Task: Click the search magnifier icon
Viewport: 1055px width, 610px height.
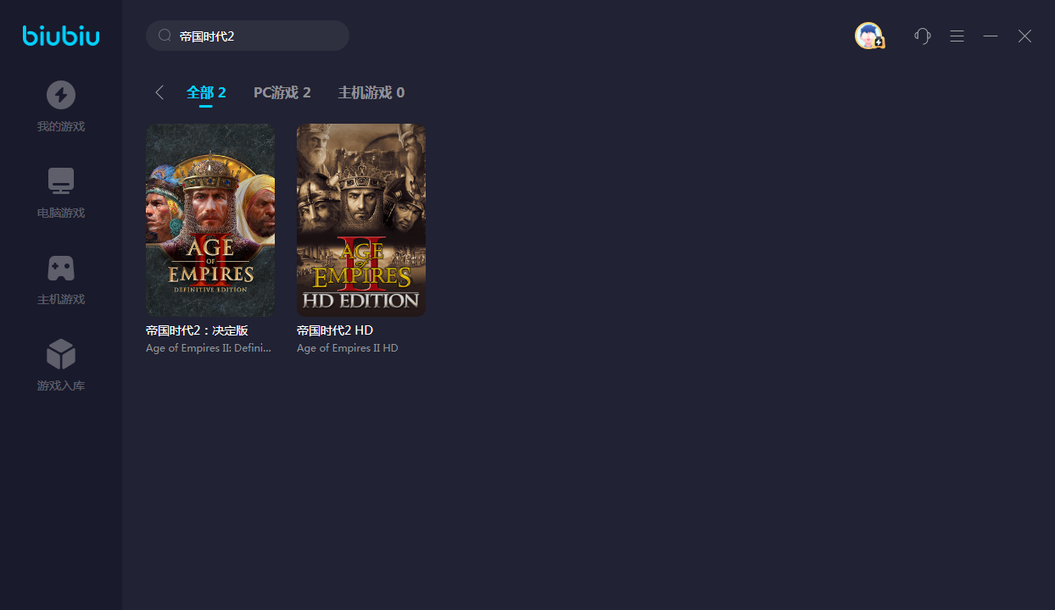Action: coord(165,36)
